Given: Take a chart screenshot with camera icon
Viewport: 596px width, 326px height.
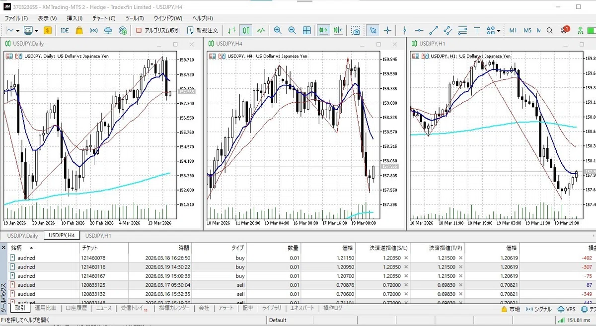Looking at the screenshot, I should coord(356,30).
